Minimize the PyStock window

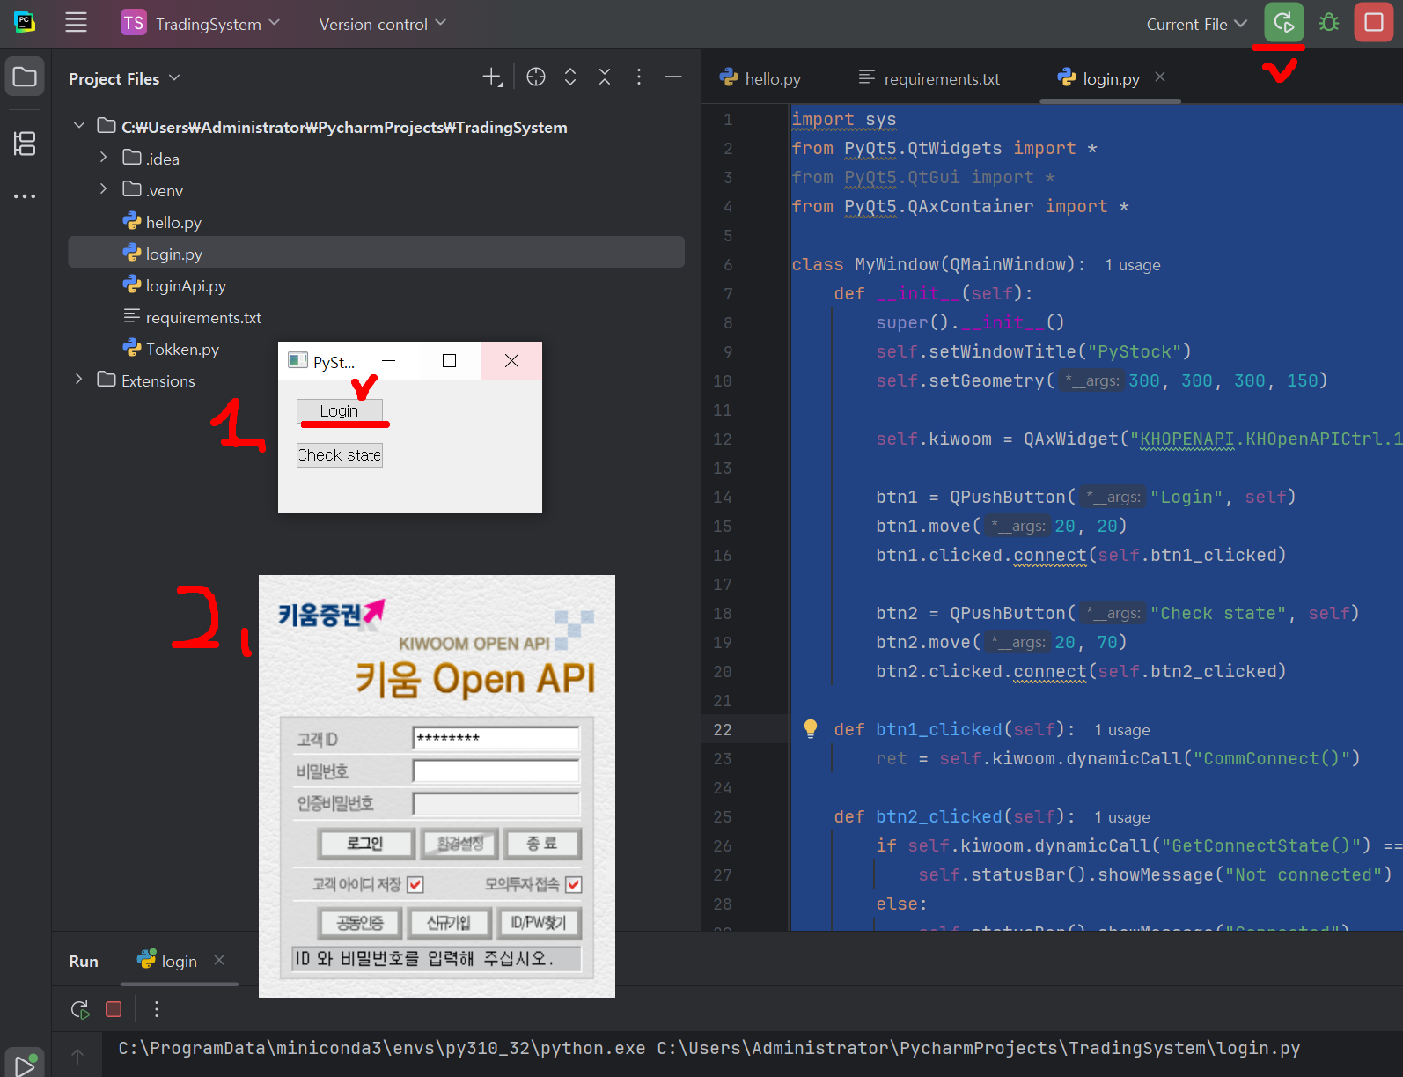pos(388,361)
